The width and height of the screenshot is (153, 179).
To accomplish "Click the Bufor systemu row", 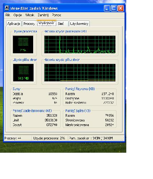I will [x=89, y=103].
